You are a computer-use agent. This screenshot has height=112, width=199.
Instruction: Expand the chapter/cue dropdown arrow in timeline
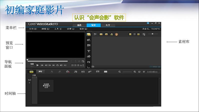click(x=29, y=83)
